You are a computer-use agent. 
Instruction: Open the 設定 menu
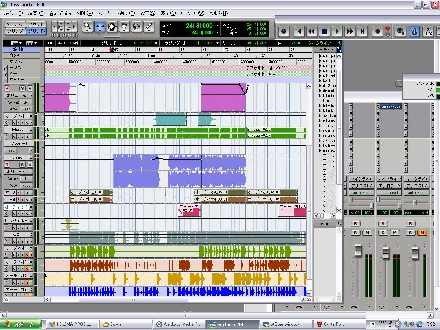(x=147, y=13)
